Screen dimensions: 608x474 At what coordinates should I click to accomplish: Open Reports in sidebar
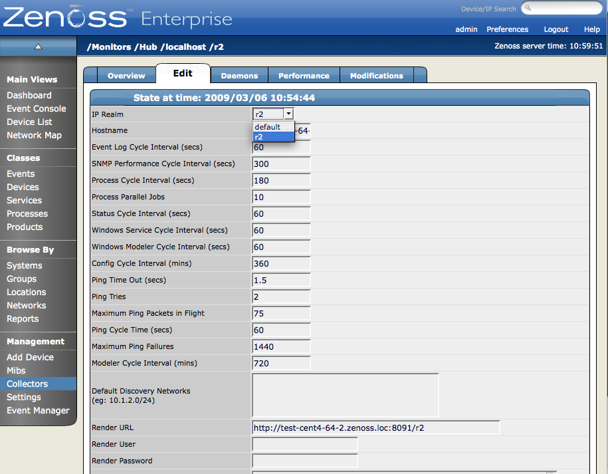tap(23, 319)
